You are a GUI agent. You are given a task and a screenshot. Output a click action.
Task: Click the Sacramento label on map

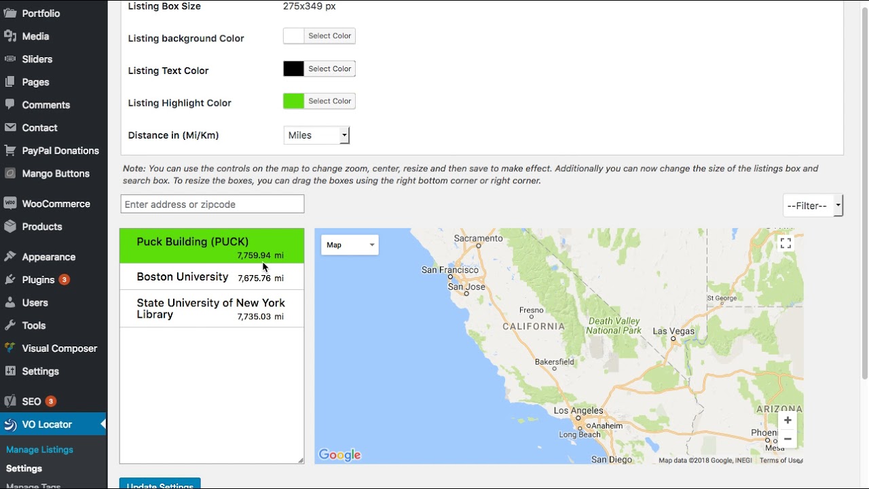478,238
